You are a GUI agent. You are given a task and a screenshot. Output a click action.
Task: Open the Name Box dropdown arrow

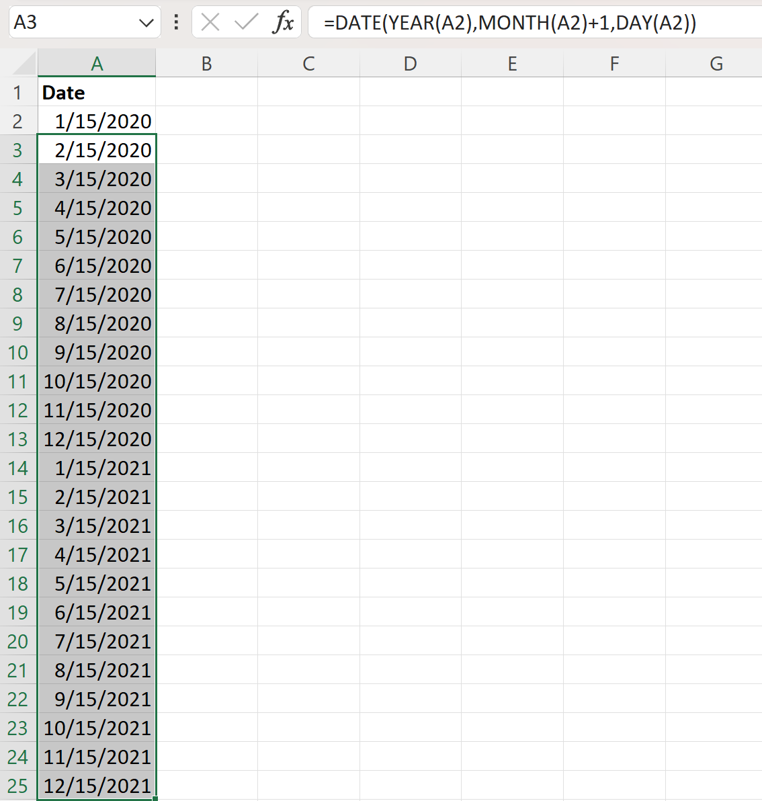pyautogui.click(x=146, y=22)
